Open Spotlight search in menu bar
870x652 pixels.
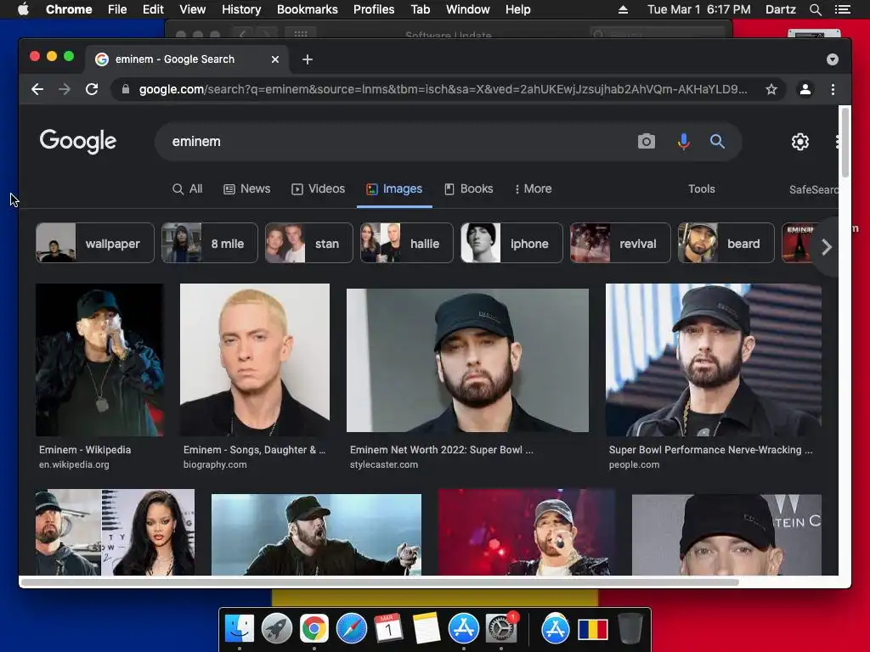(815, 9)
